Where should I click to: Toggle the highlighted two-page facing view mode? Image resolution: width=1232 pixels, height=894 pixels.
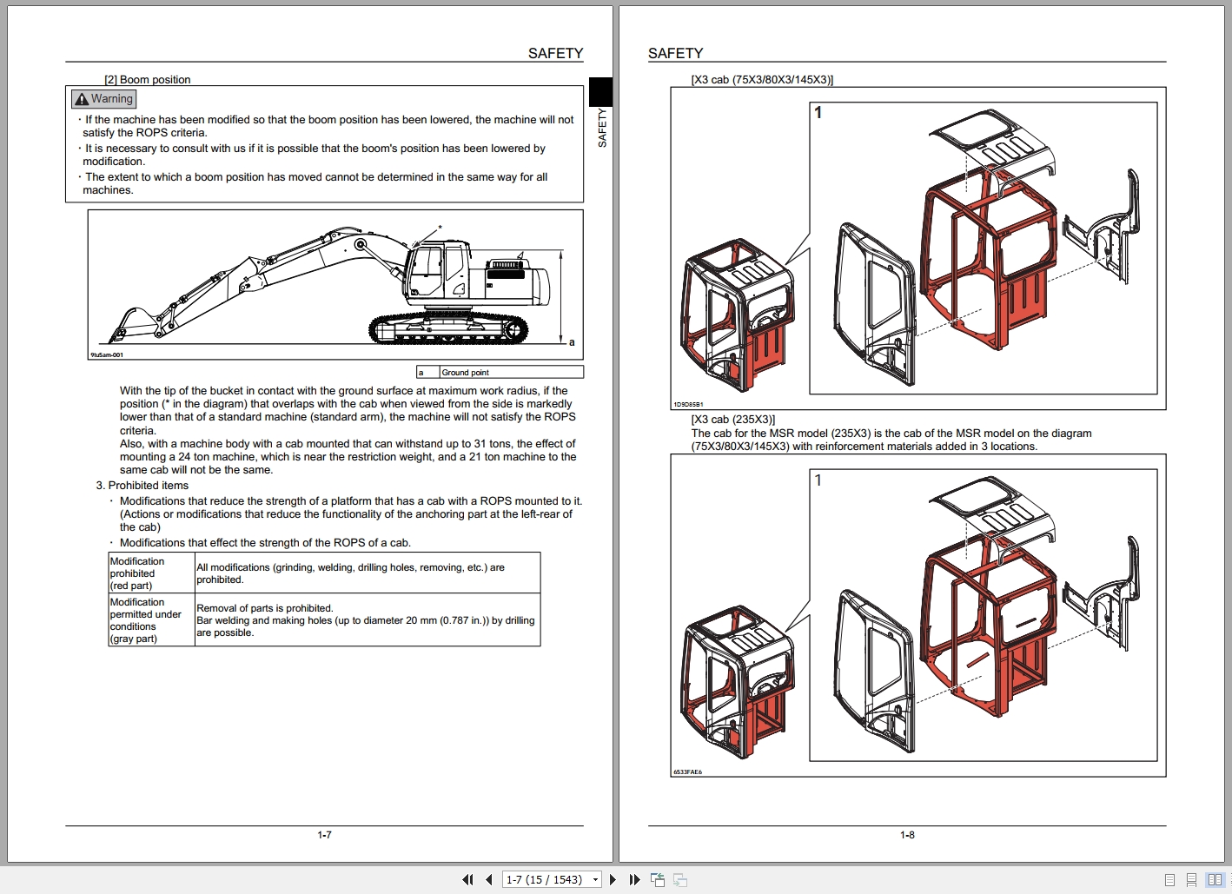point(1215,879)
